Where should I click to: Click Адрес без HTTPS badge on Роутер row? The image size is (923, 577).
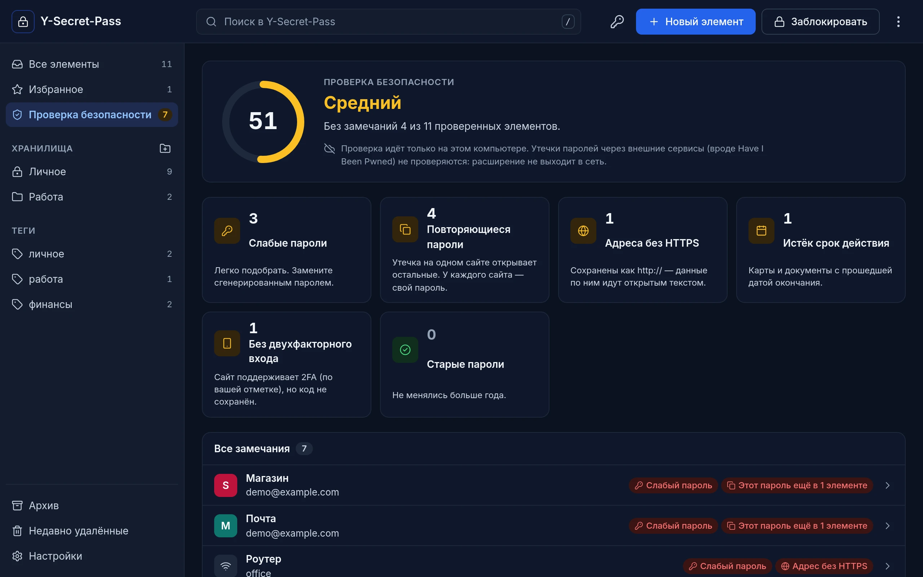click(824, 566)
